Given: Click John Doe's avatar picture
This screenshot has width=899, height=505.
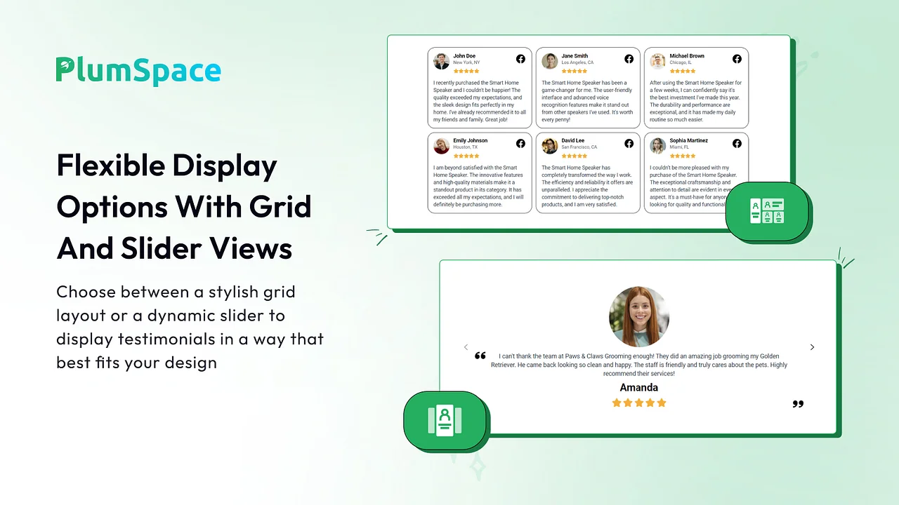Looking at the screenshot, I should (441, 61).
